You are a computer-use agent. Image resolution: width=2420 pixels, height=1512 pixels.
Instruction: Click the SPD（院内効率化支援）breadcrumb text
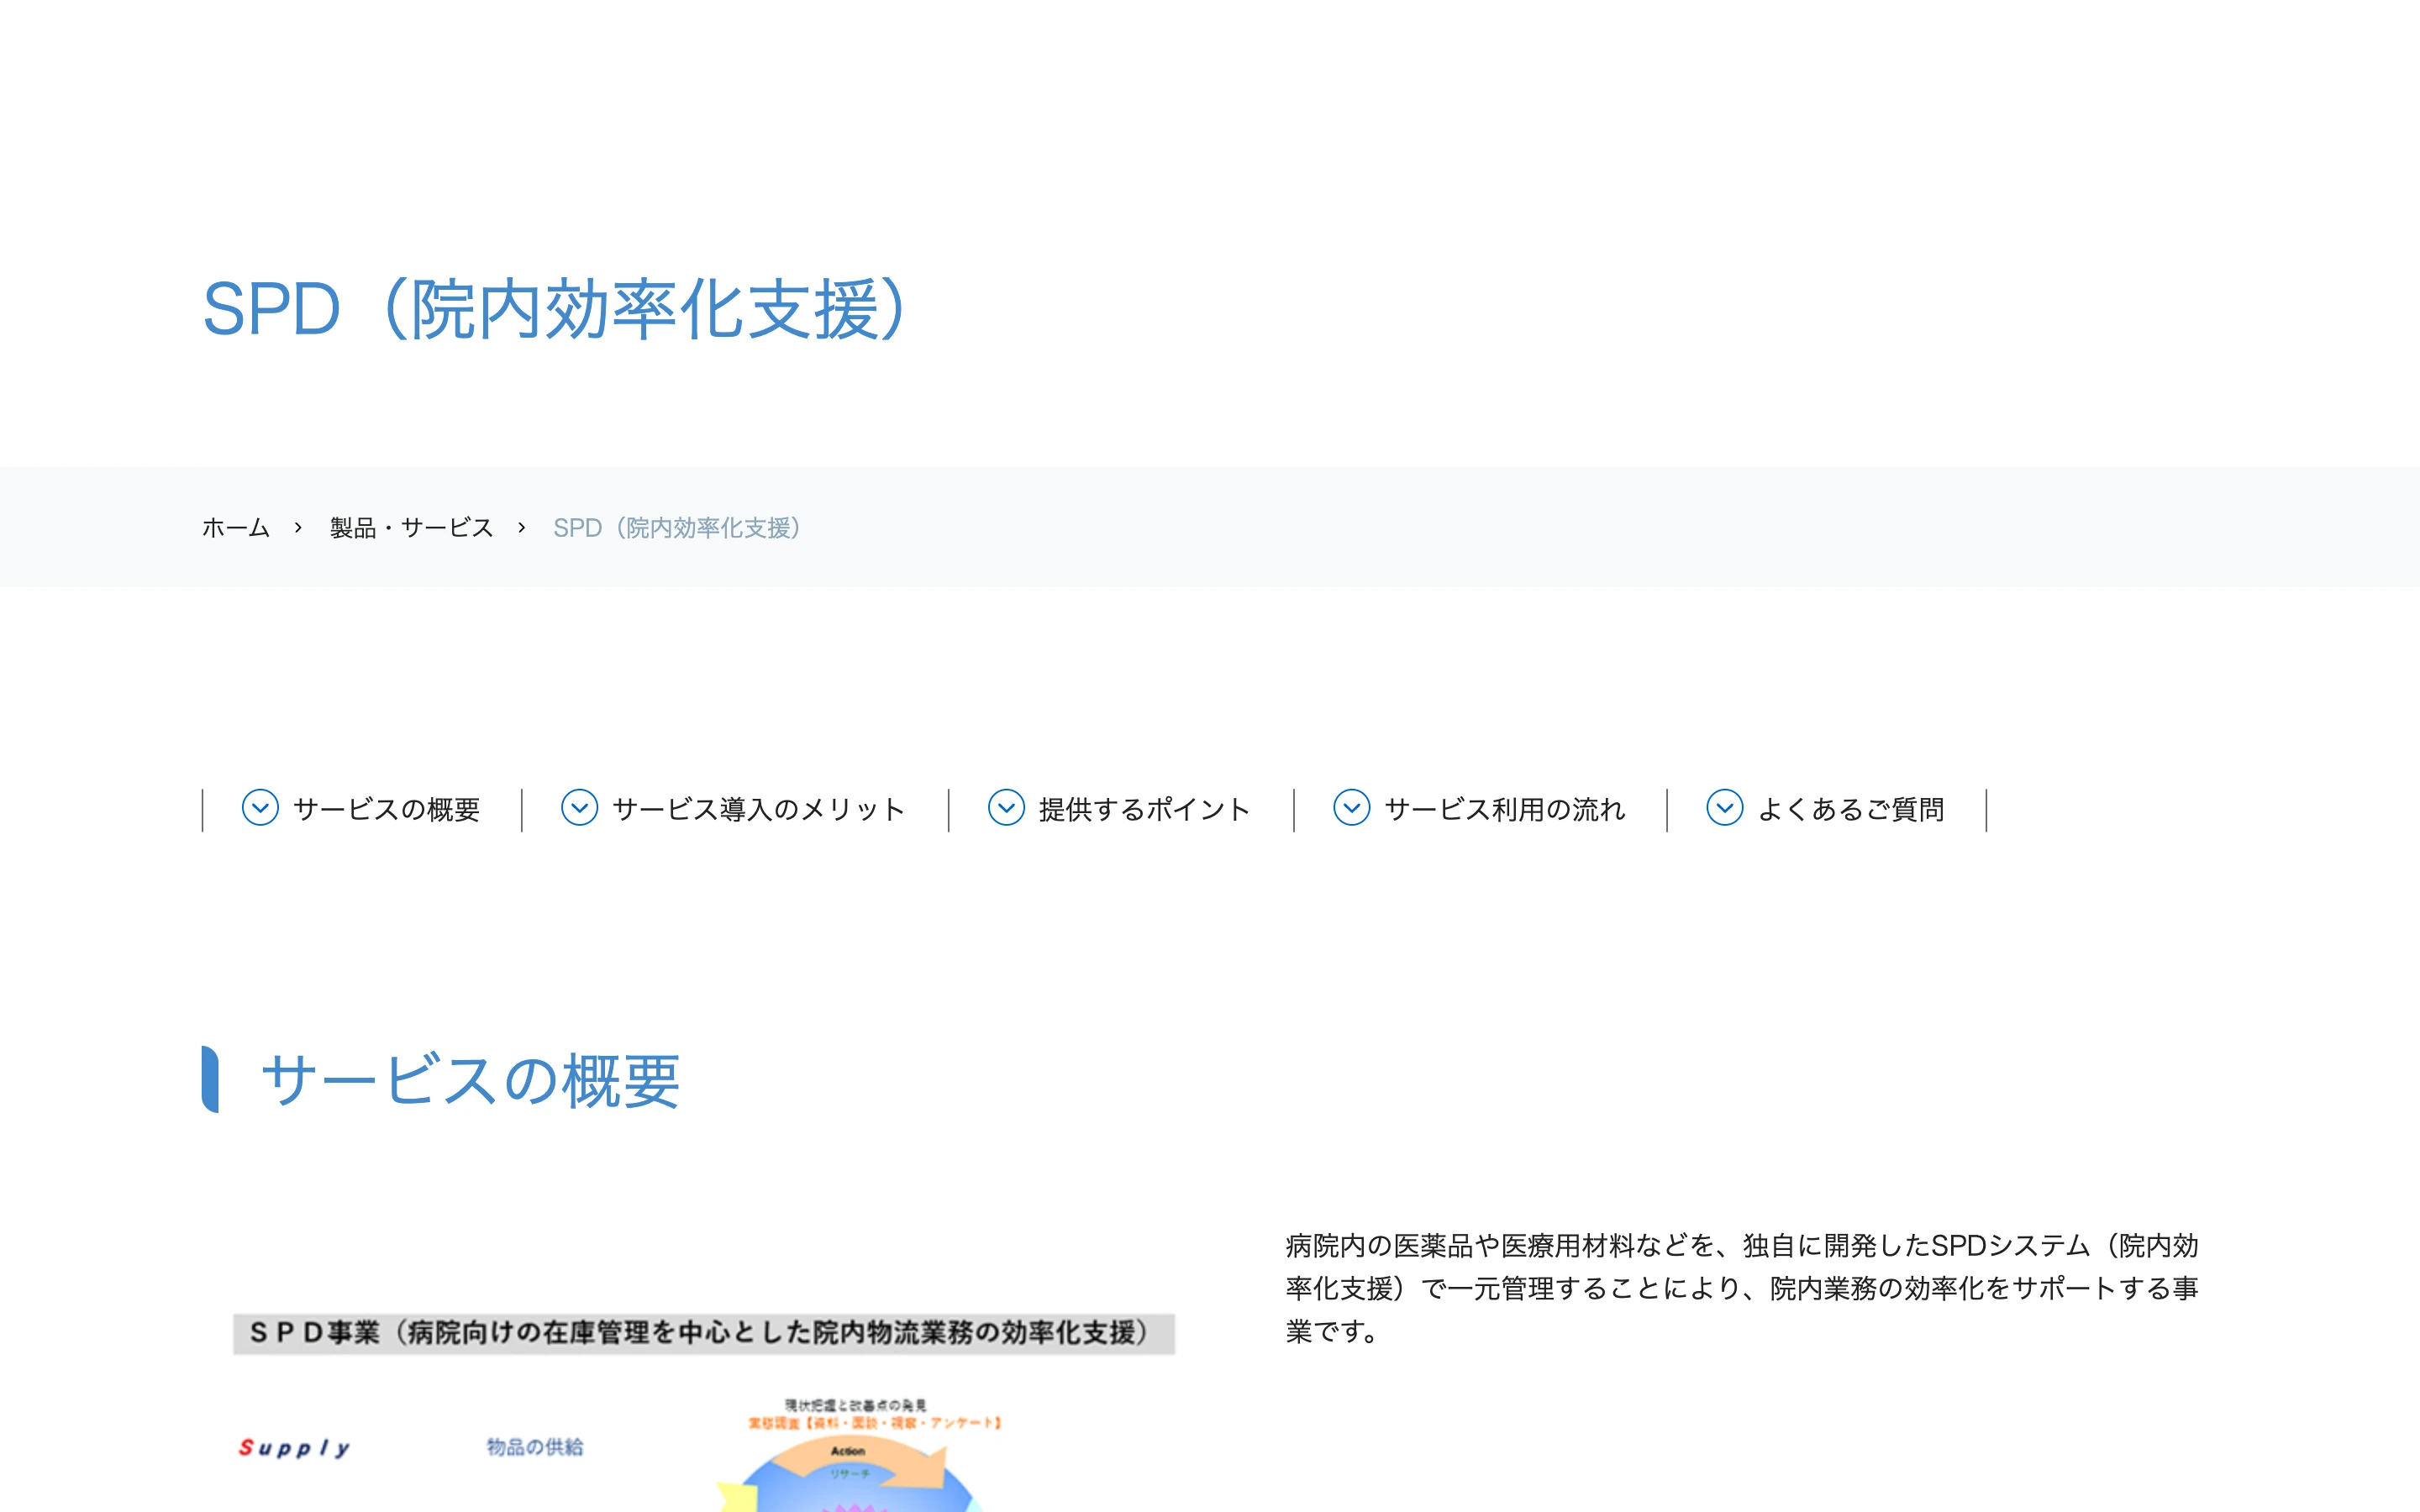click(680, 527)
